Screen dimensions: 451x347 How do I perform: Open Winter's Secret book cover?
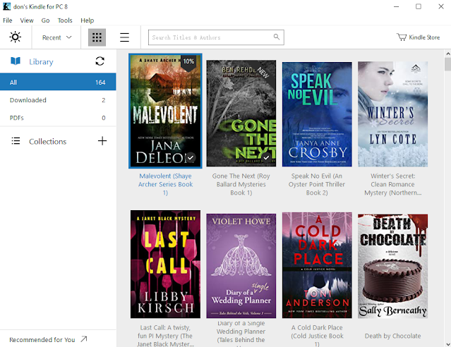tap(392, 114)
